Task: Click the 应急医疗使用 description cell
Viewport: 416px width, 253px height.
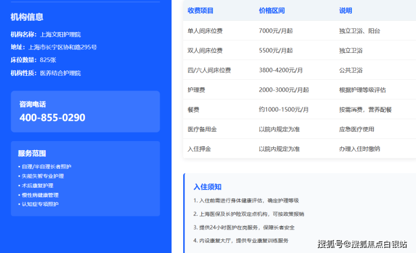Action: click(356, 129)
